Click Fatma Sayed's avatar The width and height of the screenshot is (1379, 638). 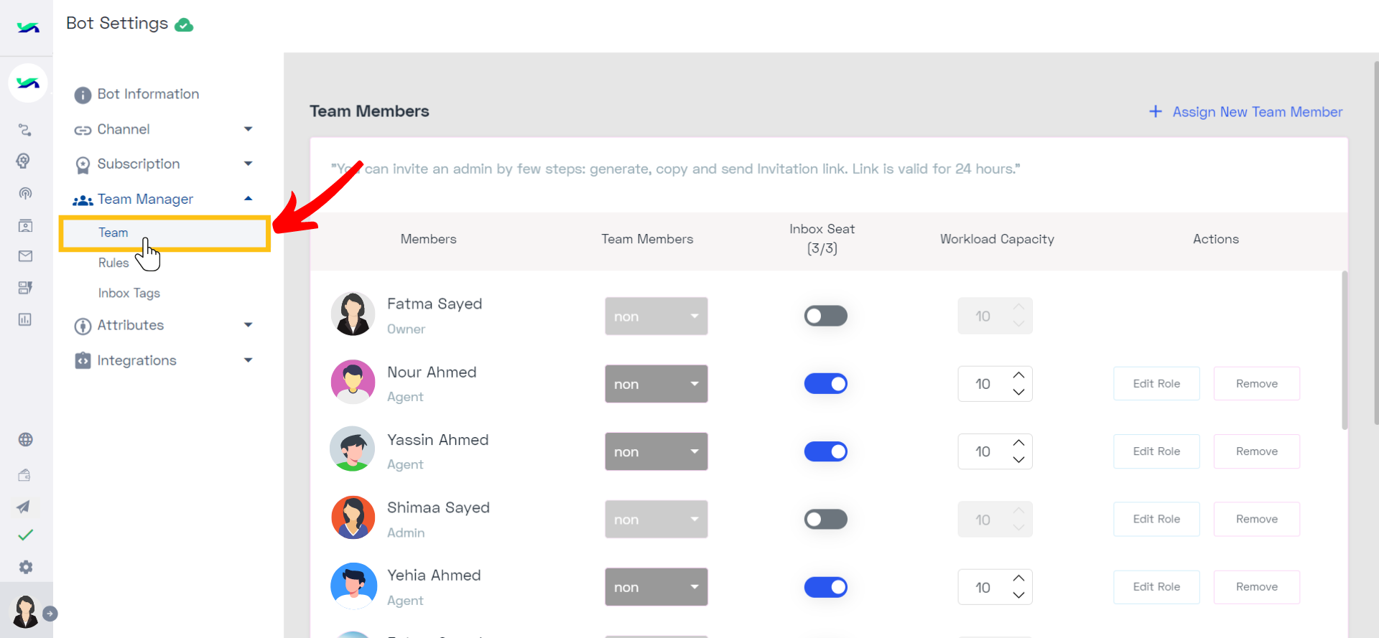pos(353,314)
